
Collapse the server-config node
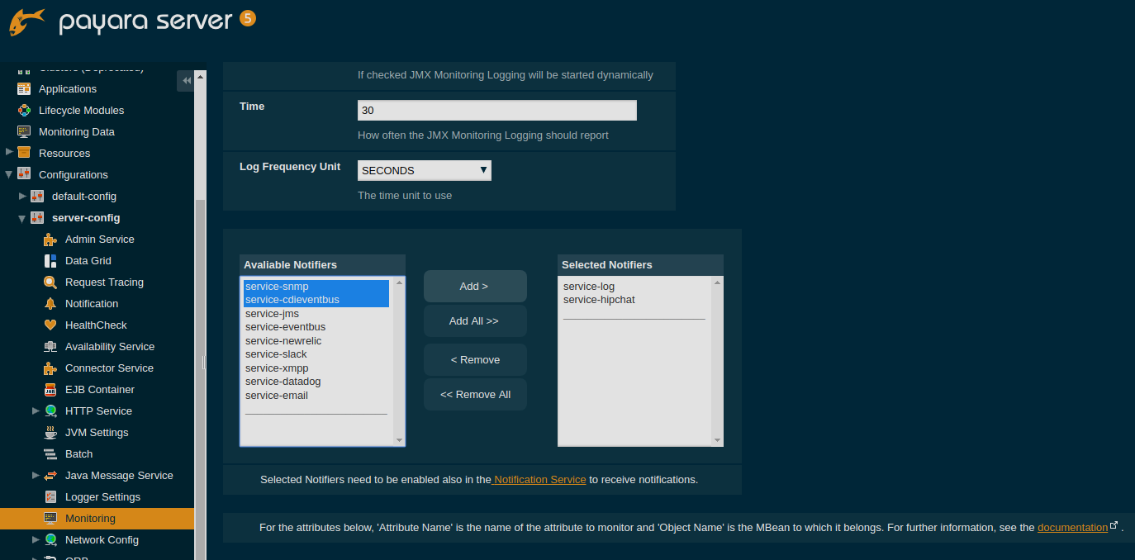coord(22,218)
